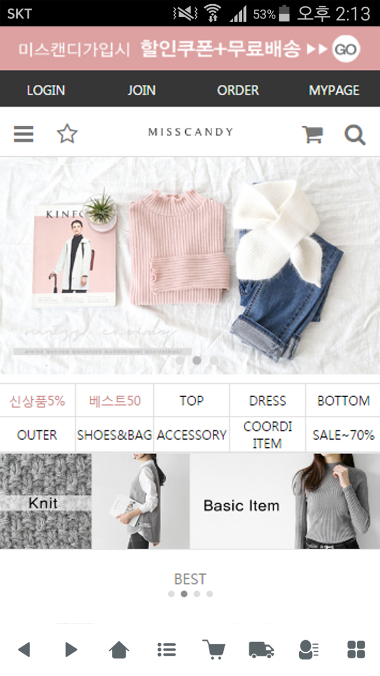380x676 pixels.
Task: Select the first BEST carousel dot
Action: 171,594
